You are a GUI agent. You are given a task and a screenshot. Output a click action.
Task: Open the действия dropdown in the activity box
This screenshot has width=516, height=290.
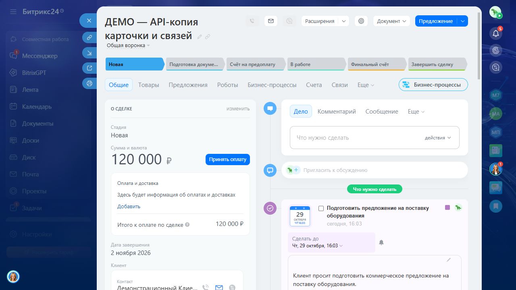(437, 138)
